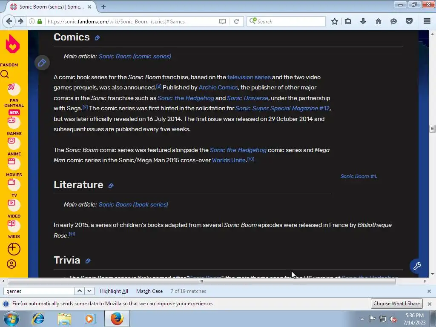Image resolution: width=436 pixels, height=327 pixels.
Task: Enable Reader View in address bar
Action: tap(222, 21)
